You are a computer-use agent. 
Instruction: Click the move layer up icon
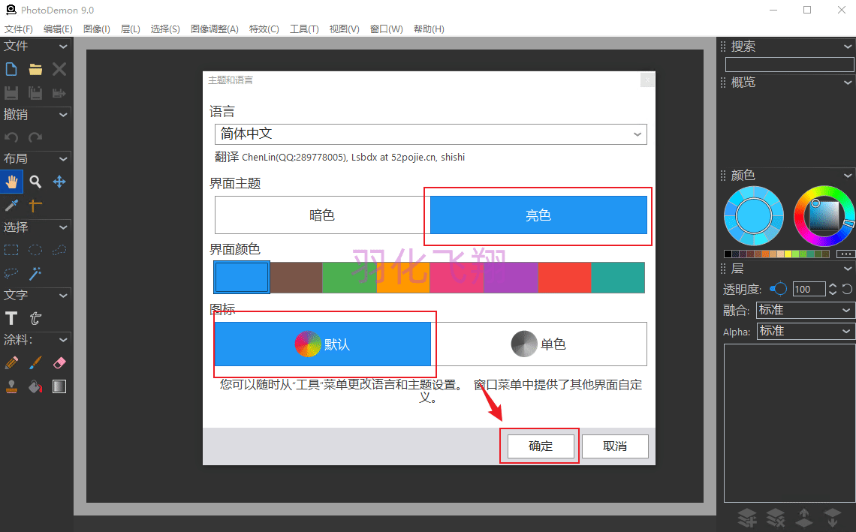click(803, 517)
